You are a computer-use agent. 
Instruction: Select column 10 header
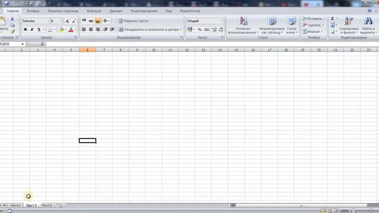153,50
